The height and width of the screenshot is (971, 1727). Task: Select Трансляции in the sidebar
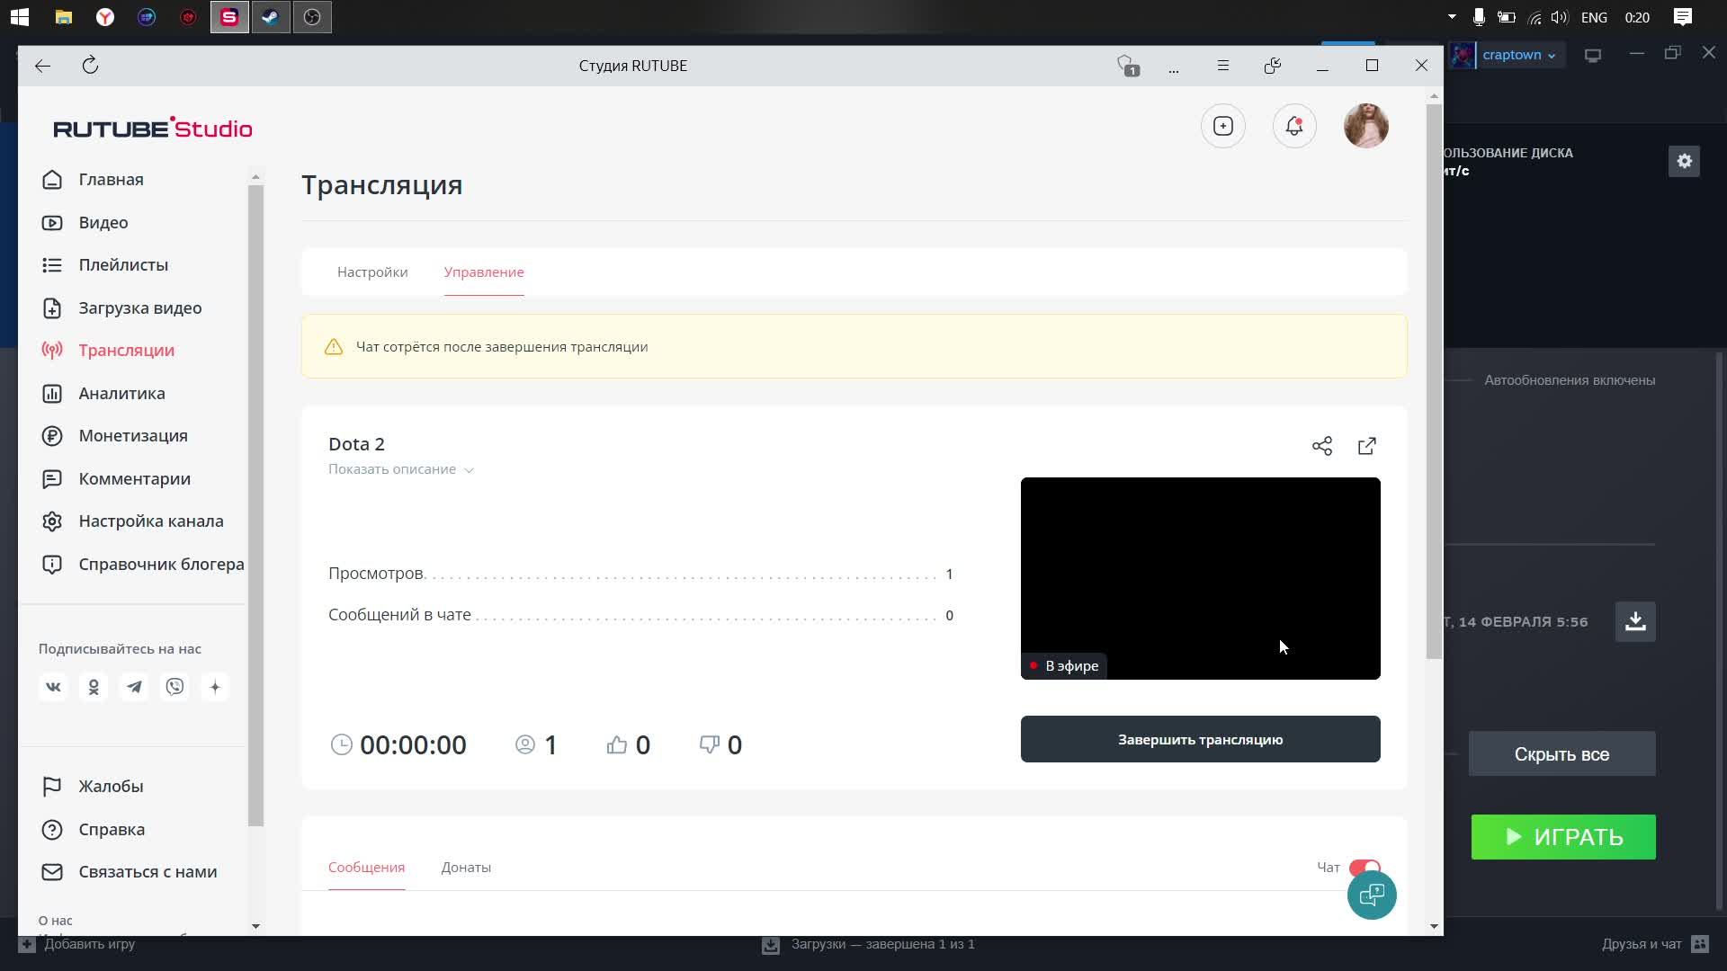pyautogui.click(x=126, y=351)
